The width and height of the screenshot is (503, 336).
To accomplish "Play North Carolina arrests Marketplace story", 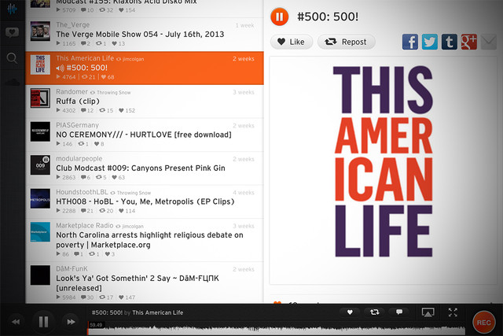I will pos(145,240).
